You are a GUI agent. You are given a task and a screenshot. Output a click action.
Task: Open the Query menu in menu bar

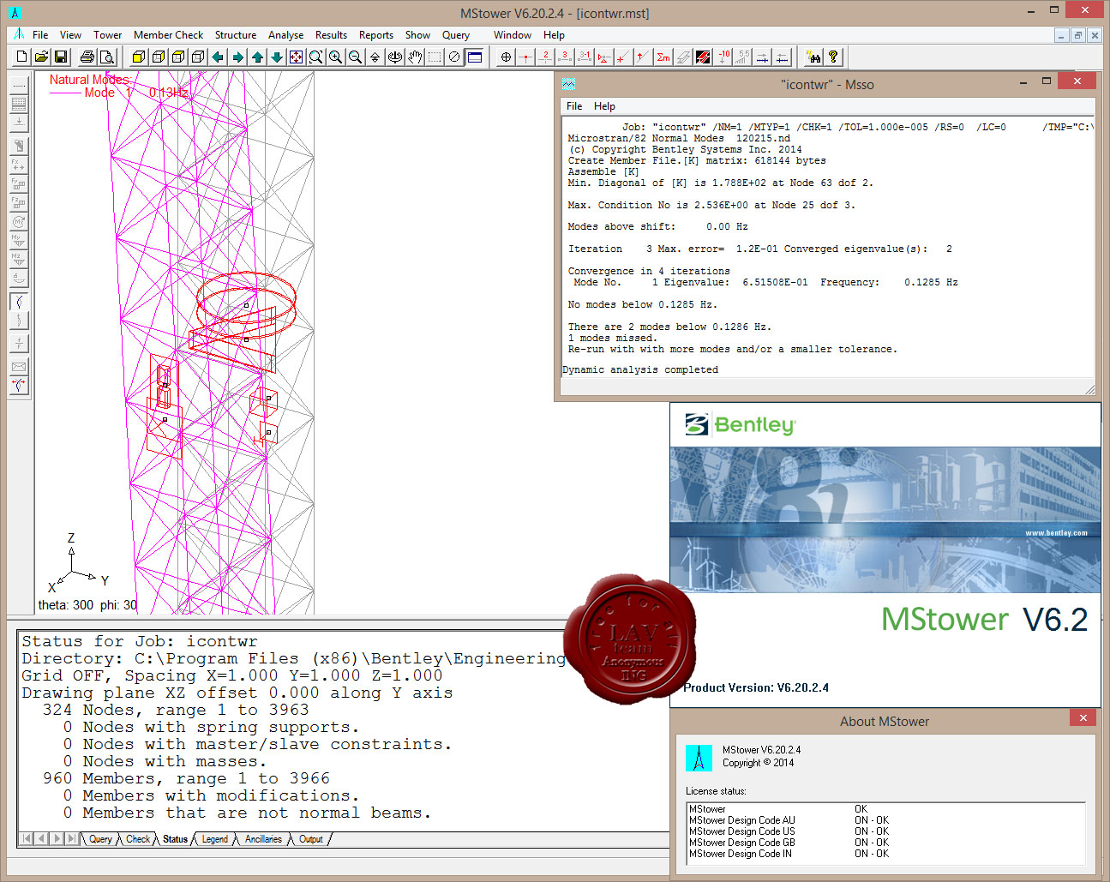(x=456, y=35)
